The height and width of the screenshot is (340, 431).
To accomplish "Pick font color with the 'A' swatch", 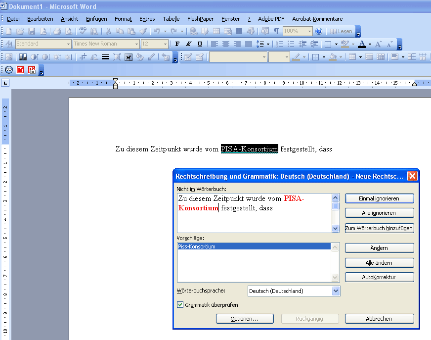I will coord(362,44).
